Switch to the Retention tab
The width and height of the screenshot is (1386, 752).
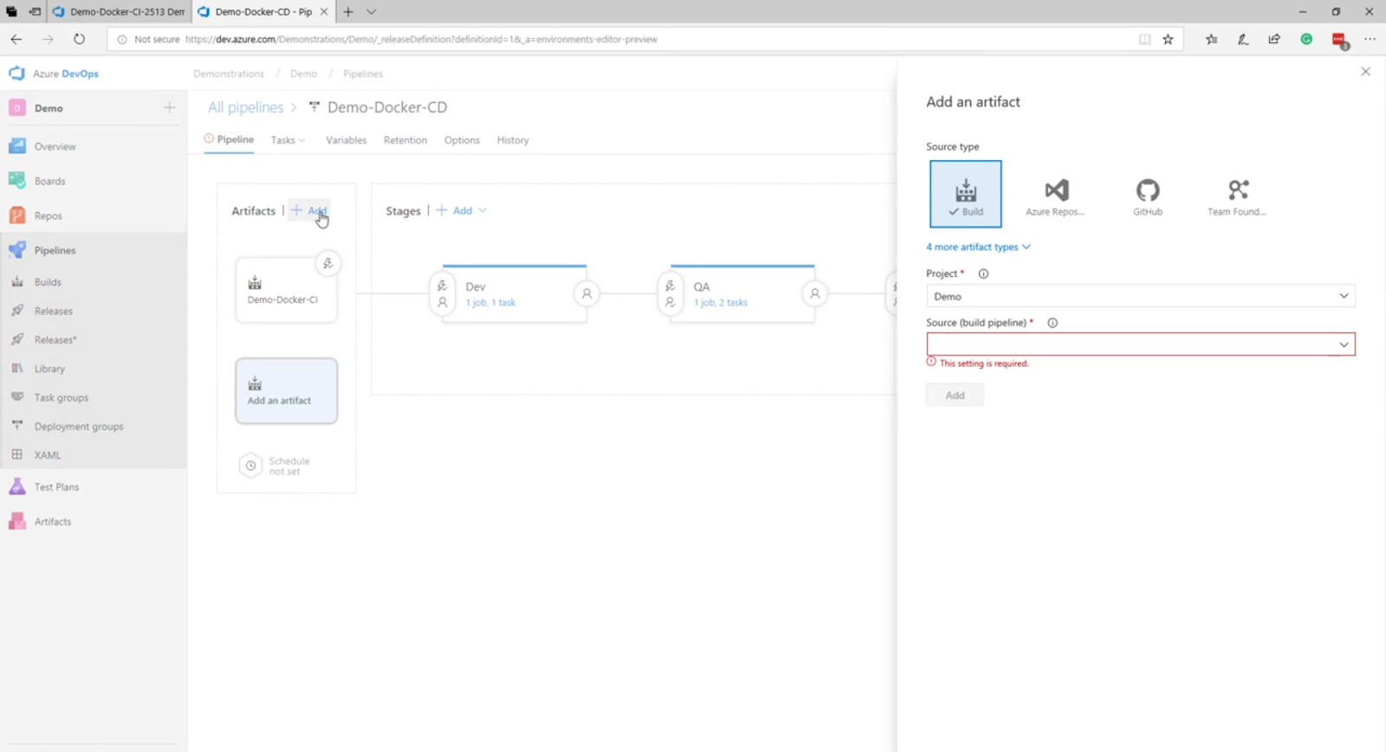point(405,140)
